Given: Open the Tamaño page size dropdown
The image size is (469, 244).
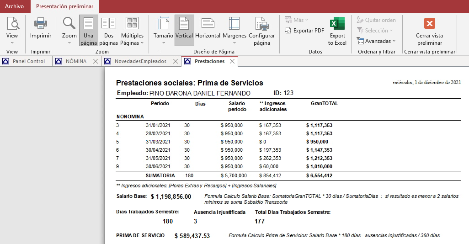Looking at the screenshot, I should [x=163, y=42].
